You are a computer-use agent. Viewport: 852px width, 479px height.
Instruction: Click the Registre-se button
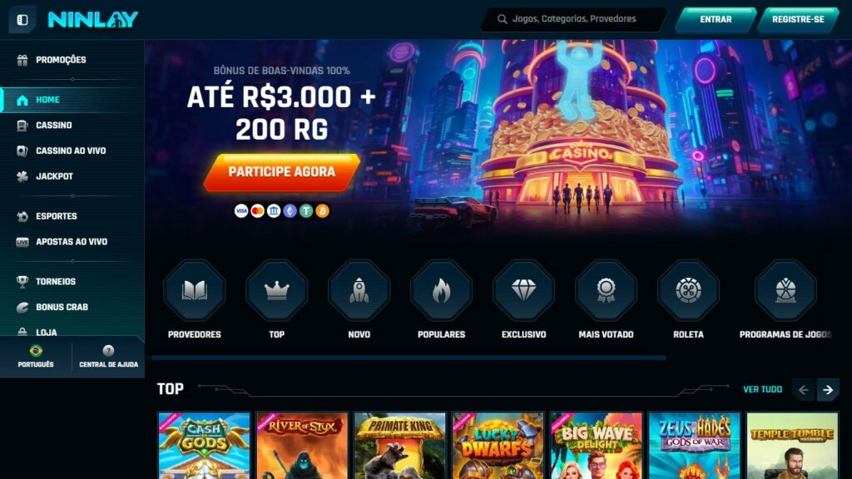[x=798, y=20]
